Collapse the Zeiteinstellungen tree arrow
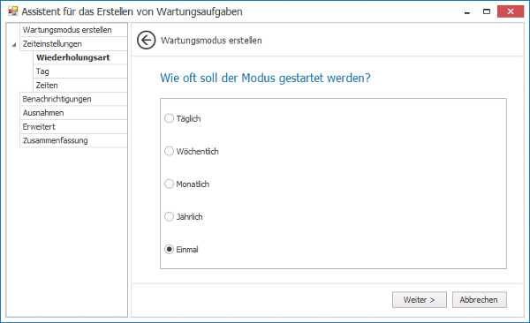530x323 pixels. (14, 44)
